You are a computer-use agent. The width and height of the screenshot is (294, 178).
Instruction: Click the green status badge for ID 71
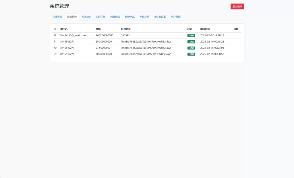(191, 42)
